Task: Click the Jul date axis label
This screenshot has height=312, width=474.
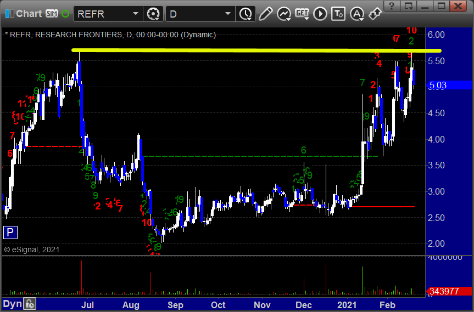Action: 87,305
